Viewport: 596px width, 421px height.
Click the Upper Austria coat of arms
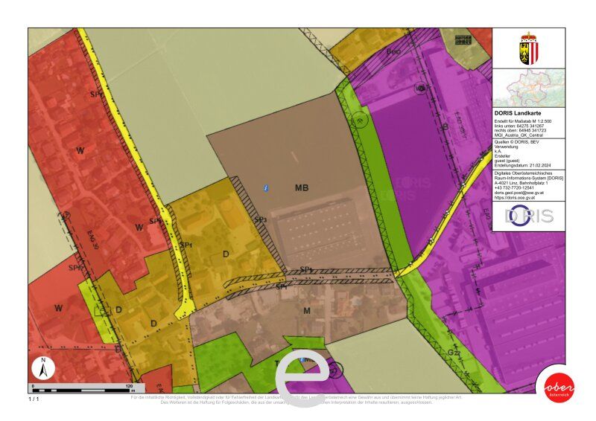[x=528, y=48]
